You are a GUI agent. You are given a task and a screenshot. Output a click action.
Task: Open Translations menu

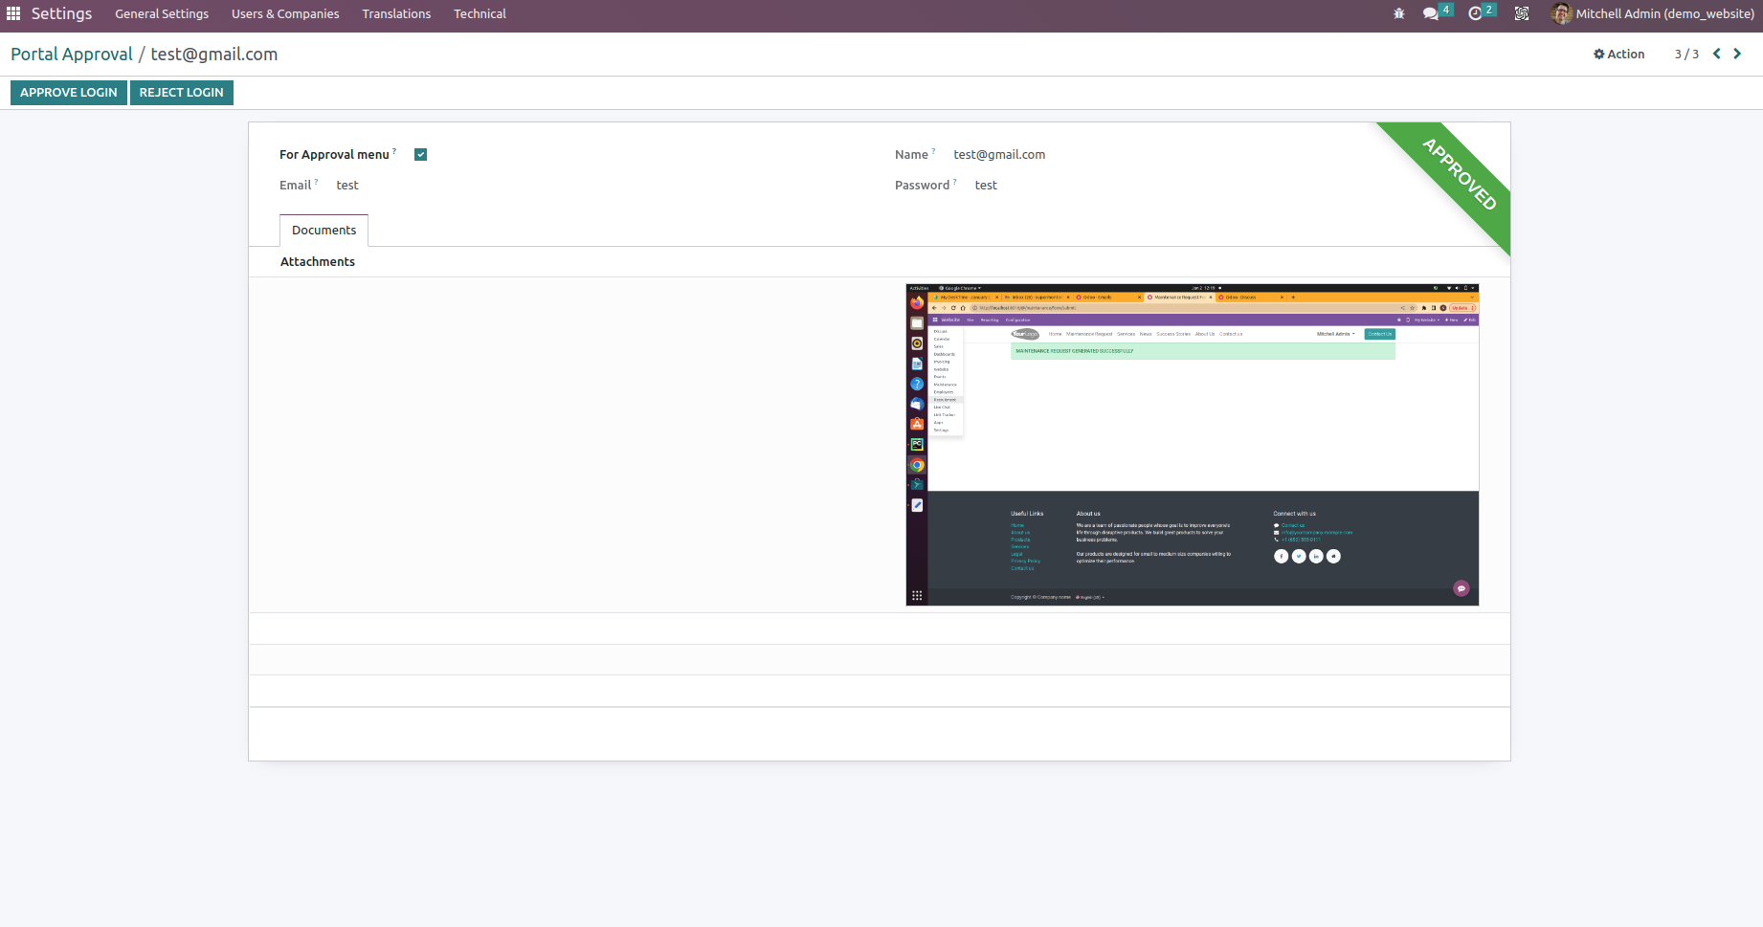click(x=396, y=13)
